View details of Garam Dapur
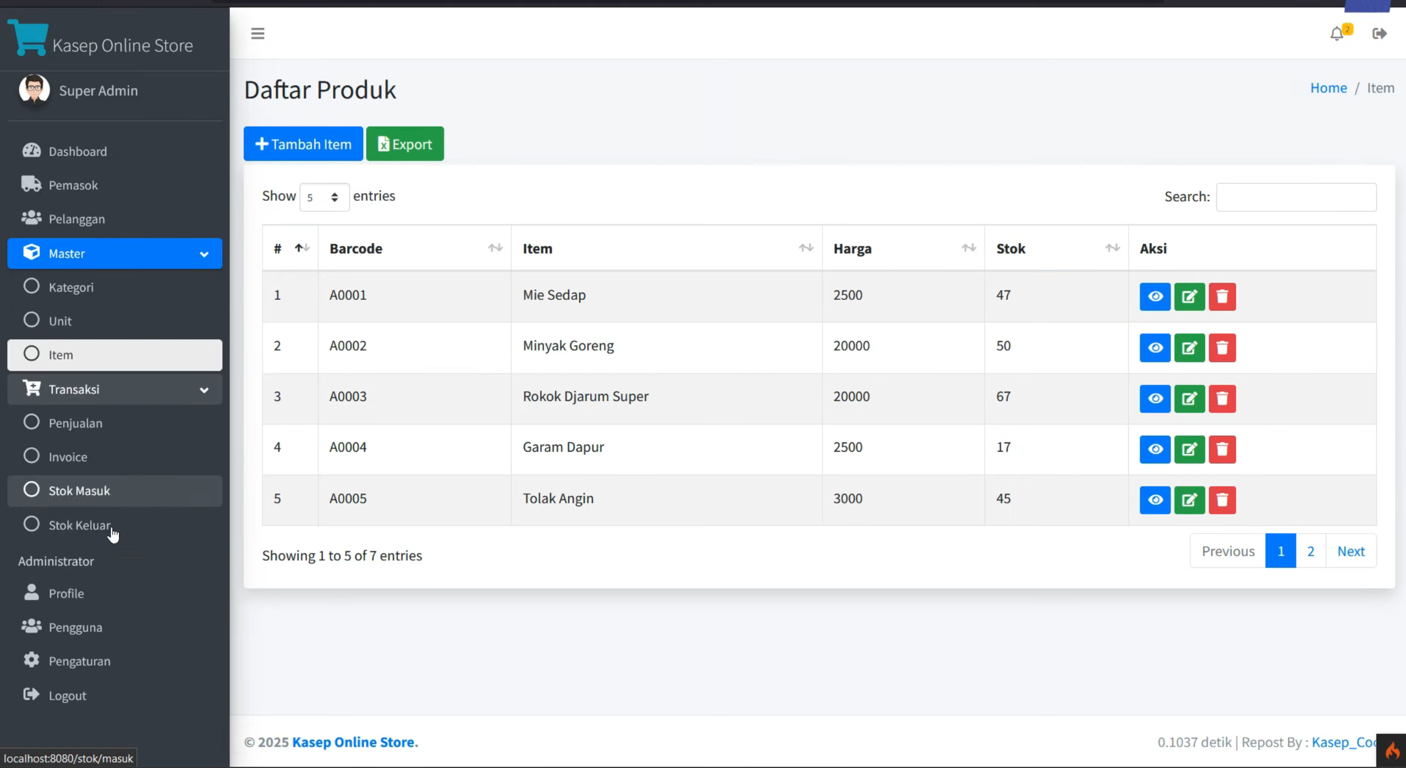Screen dimensions: 1406x768 click(x=1155, y=449)
